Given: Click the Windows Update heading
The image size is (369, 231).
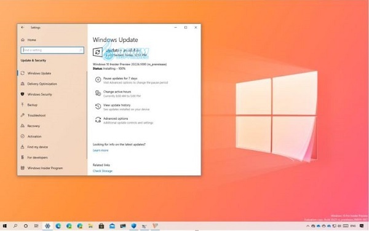Looking at the screenshot, I should click(116, 40).
